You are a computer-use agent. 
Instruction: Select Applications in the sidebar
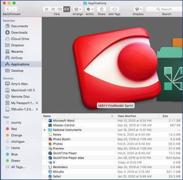tap(21, 64)
